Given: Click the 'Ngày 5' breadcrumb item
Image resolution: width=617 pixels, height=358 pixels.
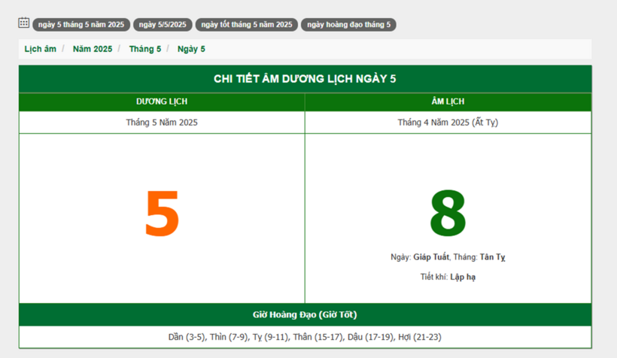Looking at the screenshot, I should point(191,49).
